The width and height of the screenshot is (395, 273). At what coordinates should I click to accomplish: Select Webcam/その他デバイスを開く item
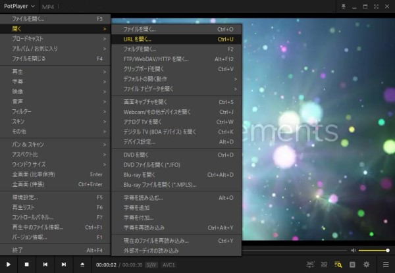click(176, 112)
